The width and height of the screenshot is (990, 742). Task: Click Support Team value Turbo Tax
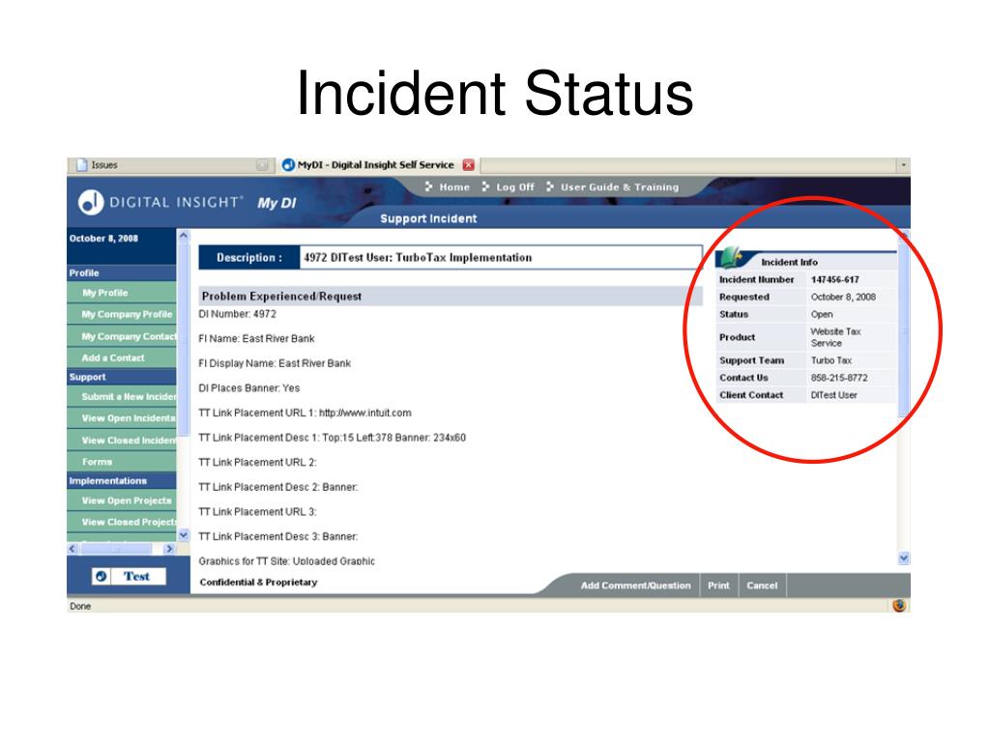[830, 360]
